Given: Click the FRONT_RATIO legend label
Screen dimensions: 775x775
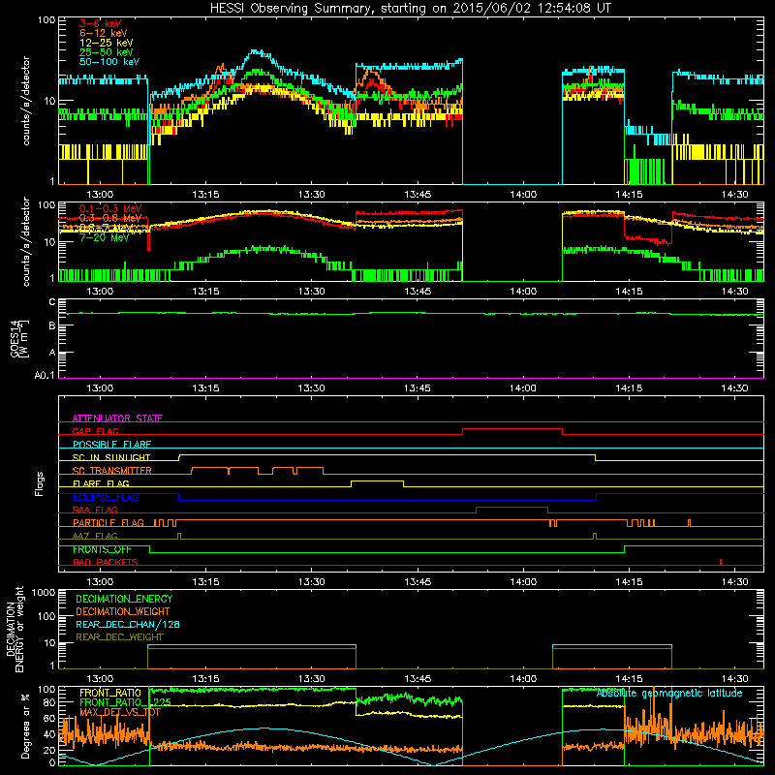Looking at the screenshot, I should [110, 693].
